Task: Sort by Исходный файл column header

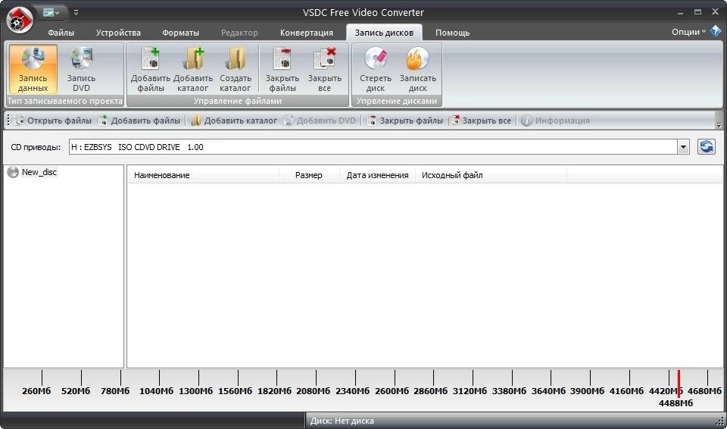Action: point(491,175)
